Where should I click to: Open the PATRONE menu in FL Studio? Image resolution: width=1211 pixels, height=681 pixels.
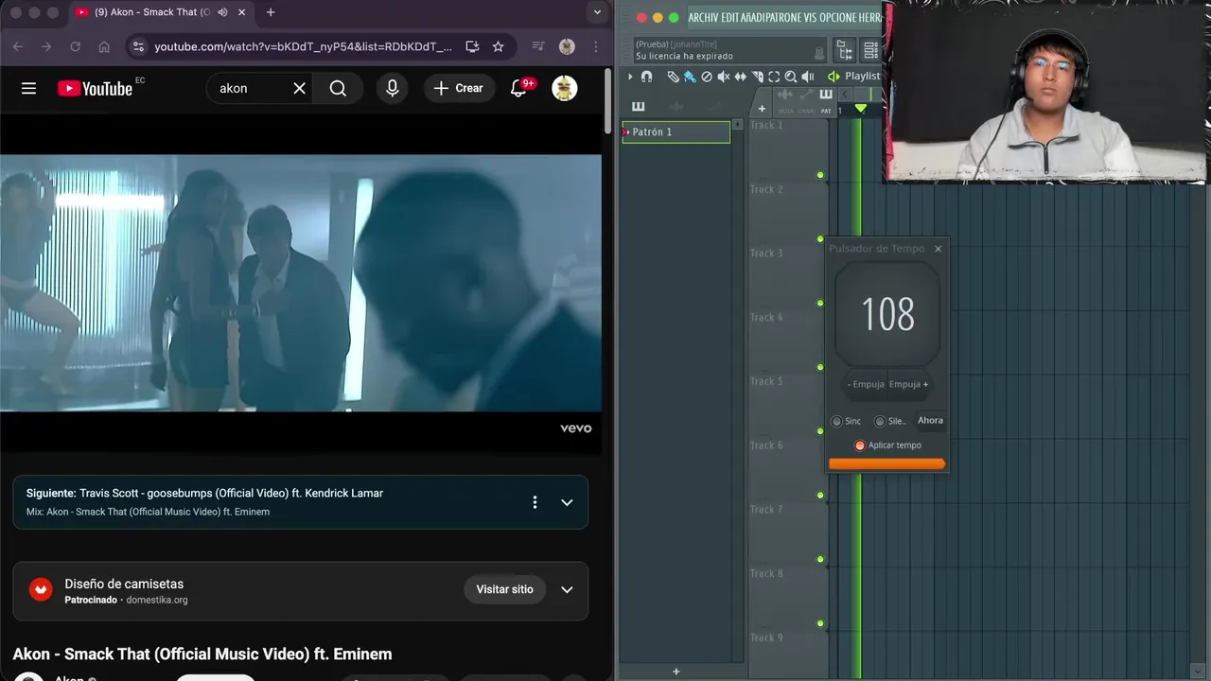[x=784, y=17]
